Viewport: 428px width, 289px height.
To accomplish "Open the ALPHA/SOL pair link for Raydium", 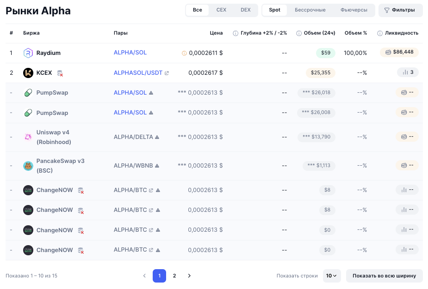I will click(130, 53).
